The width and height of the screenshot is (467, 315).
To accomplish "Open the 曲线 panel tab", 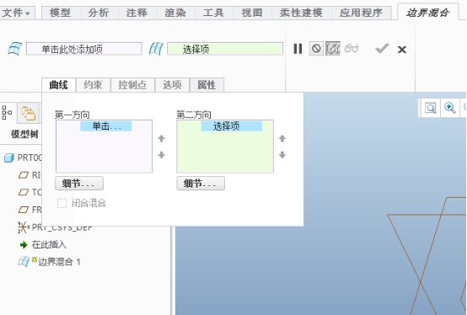I will (59, 85).
